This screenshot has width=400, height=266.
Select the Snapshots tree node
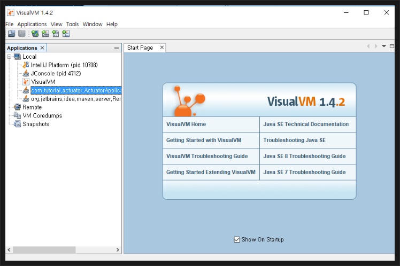click(x=36, y=124)
